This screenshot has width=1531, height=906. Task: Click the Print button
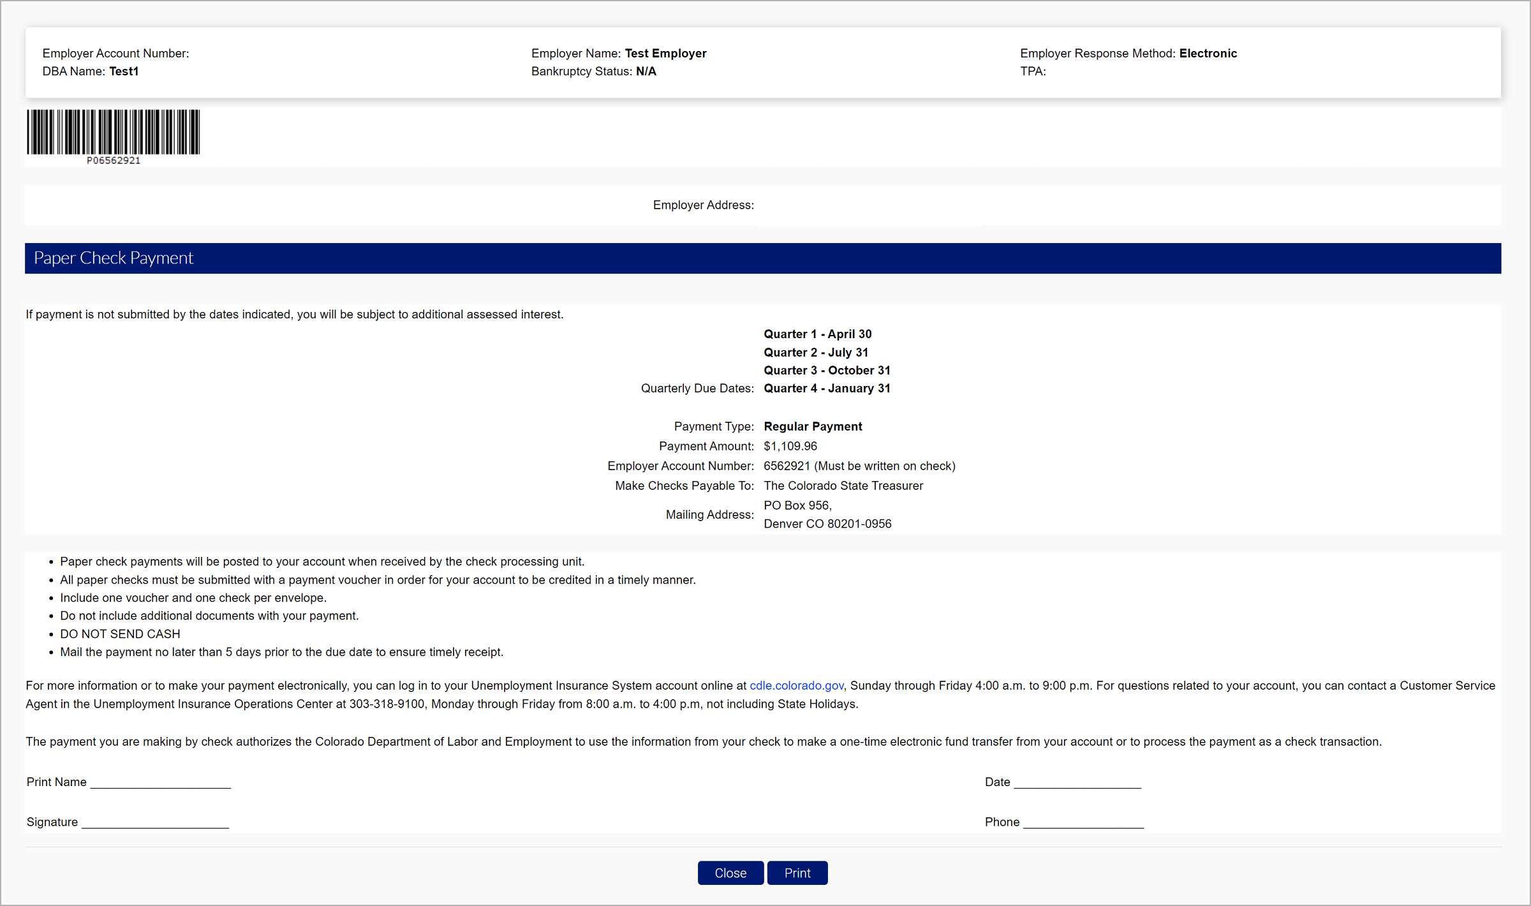coord(797,873)
